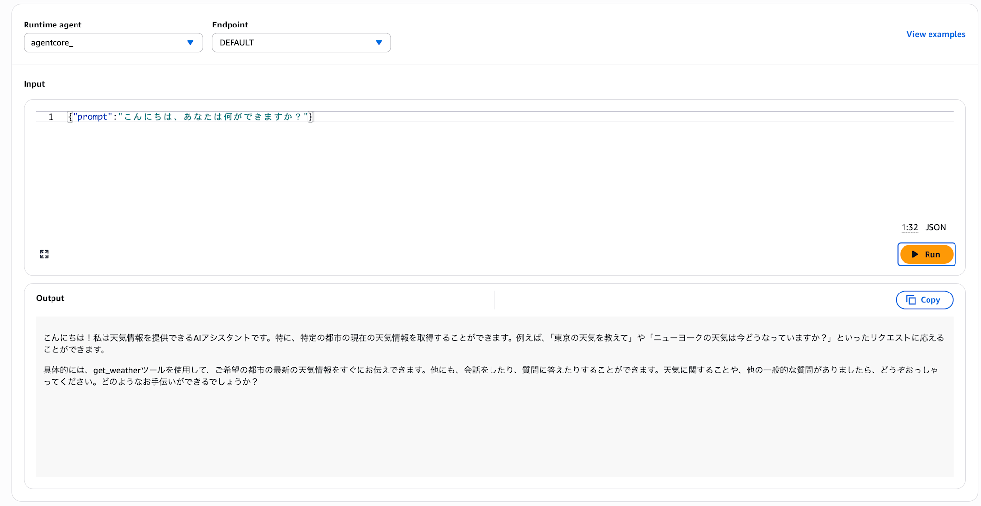Click the Endpoint label
Viewport: 981px width, 506px height.
(x=230, y=25)
